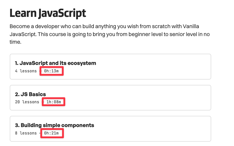Click the number "3." before Building simple components
This screenshot has height=146, width=234.
pos(17,125)
